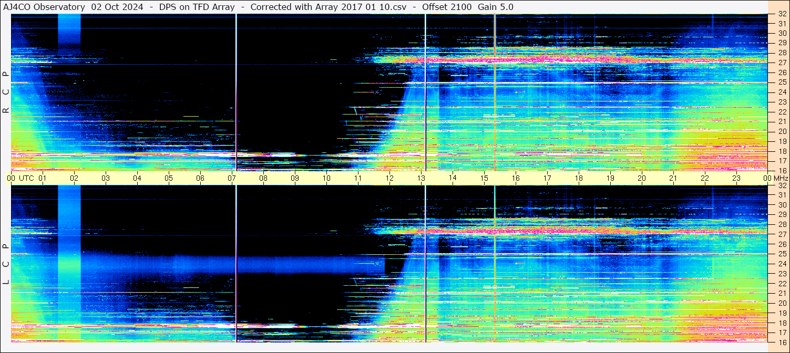Click the white vertical line after 13 in RCP

click(x=425, y=92)
